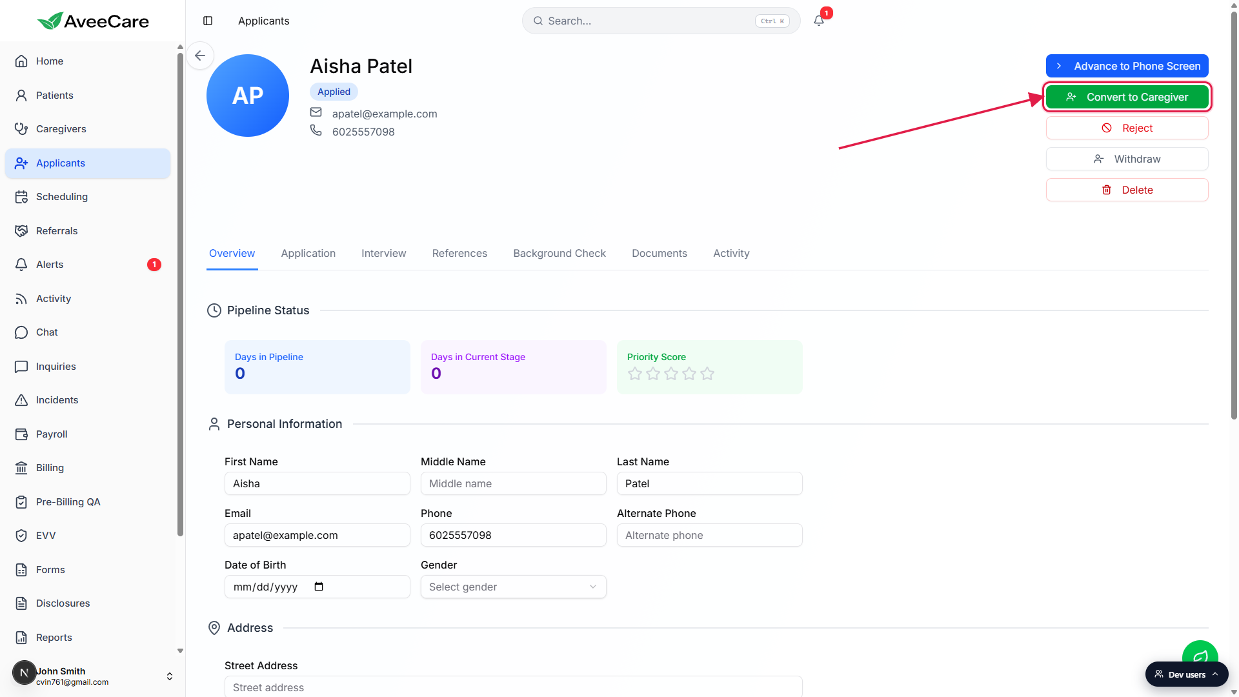This screenshot has height=697, width=1239.
Task: Open the EVV shield icon
Action: pos(21,536)
